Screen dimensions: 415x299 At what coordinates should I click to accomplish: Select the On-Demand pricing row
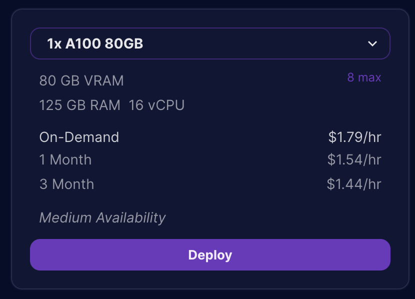click(79, 137)
